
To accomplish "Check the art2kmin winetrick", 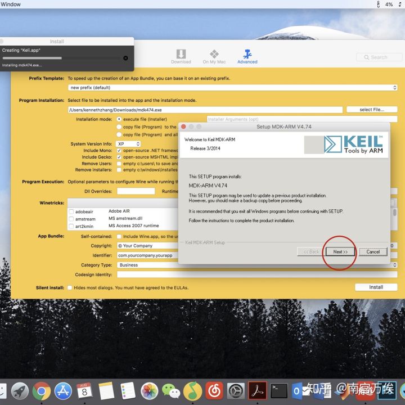I will click(x=71, y=227).
